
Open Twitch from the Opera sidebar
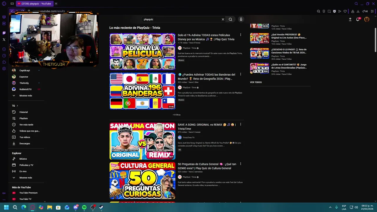(x=4, y=33)
